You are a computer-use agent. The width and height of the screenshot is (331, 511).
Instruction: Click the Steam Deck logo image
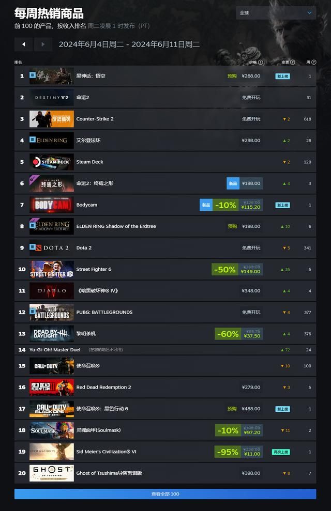pos(51,162)
